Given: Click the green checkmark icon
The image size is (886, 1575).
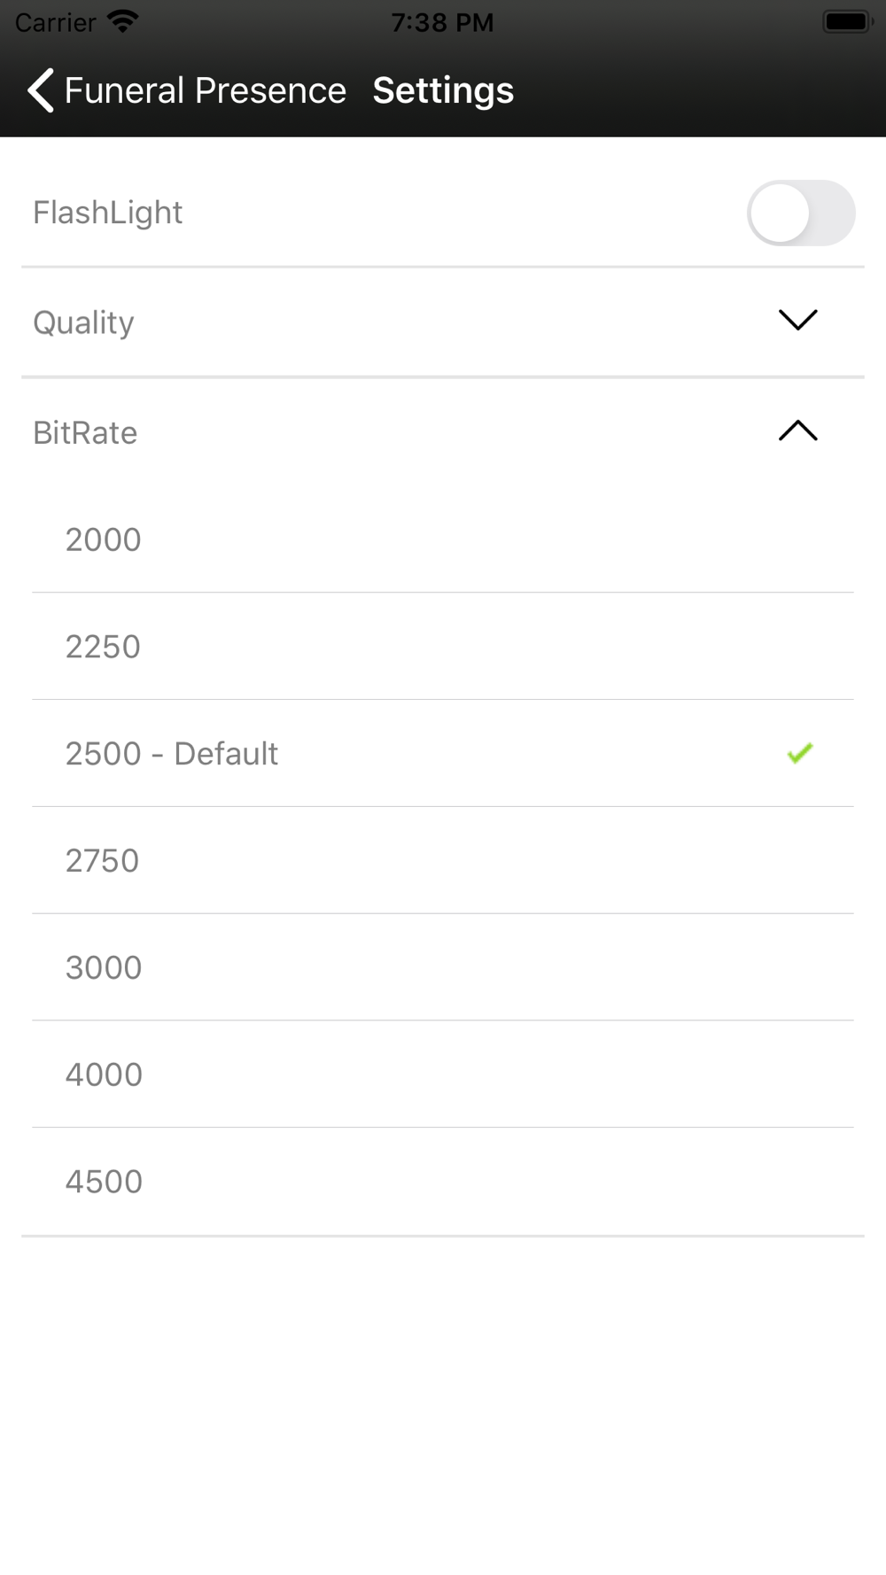Looking at the screenshot, I should [x=800, y=753].
